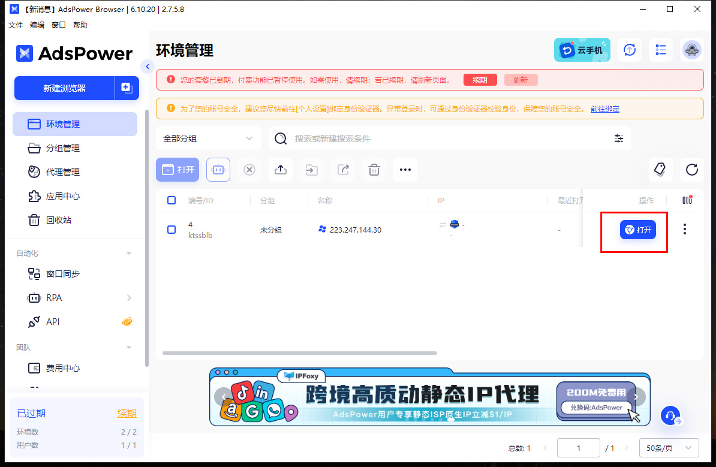The width and height of the screenshot is (716, 467).
Task: Click the IPFoxy advertisement banner
Action: tap(430, 397)
